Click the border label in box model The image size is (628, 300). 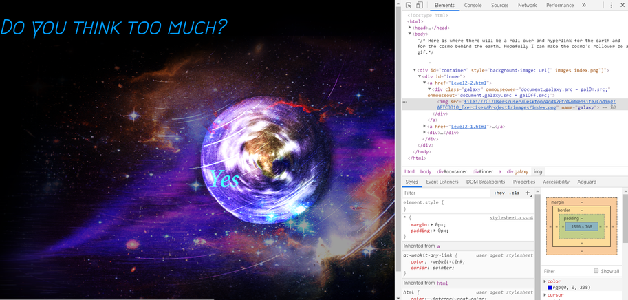point(564,211)
